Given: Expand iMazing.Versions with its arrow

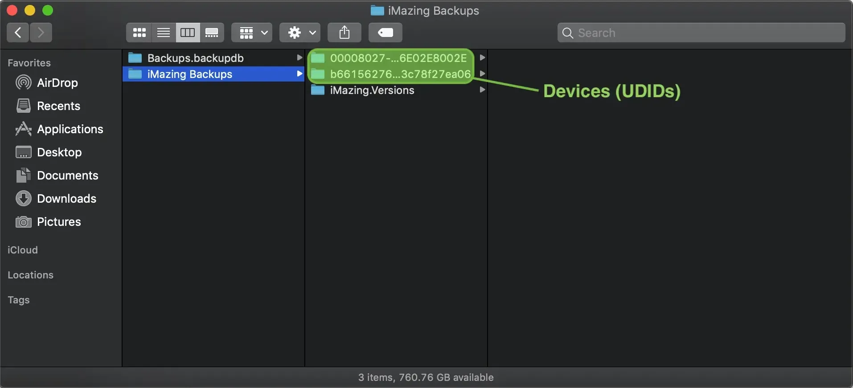Looking at the screenshot, I should click(482, 90).
